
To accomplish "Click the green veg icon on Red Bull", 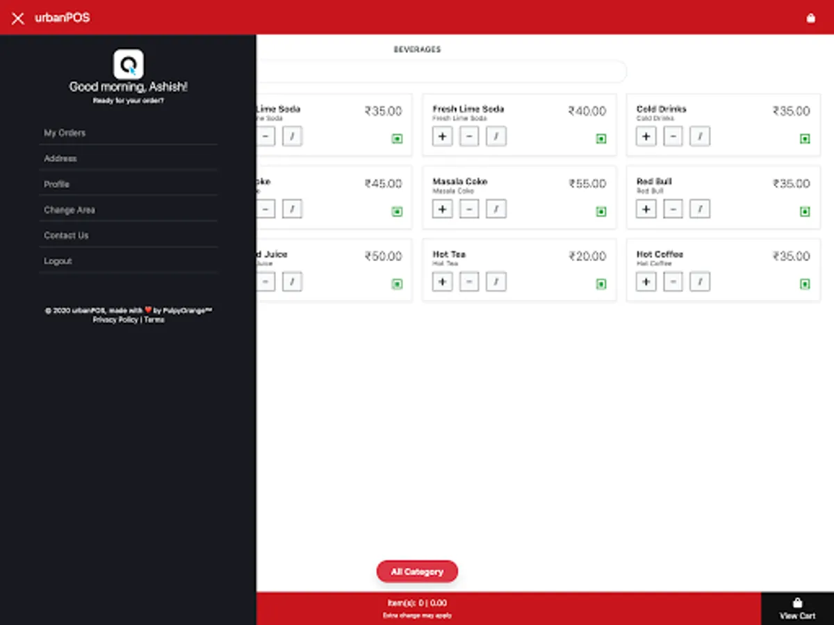I will click(x=805, y=211).
